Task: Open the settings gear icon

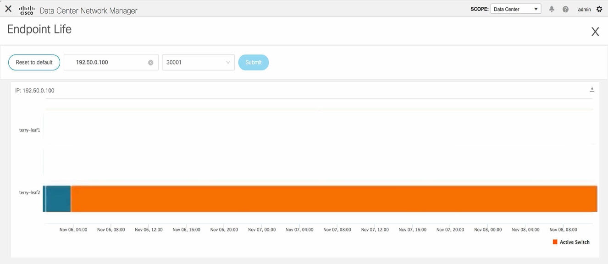Action: [599, 9]
